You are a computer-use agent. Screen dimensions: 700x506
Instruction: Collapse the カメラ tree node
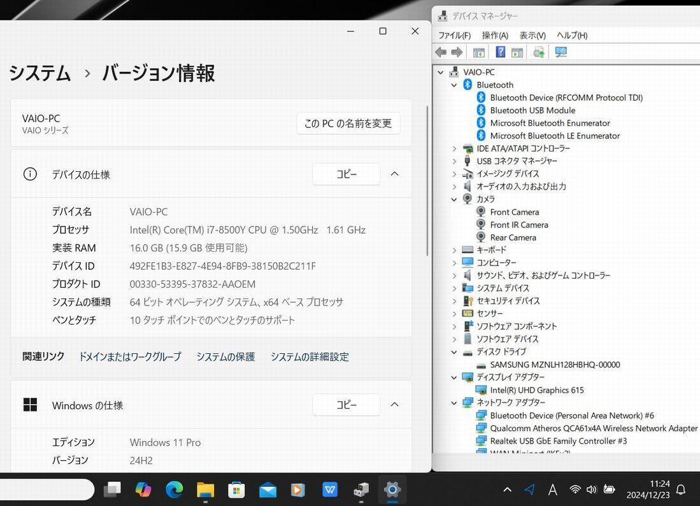454,199
